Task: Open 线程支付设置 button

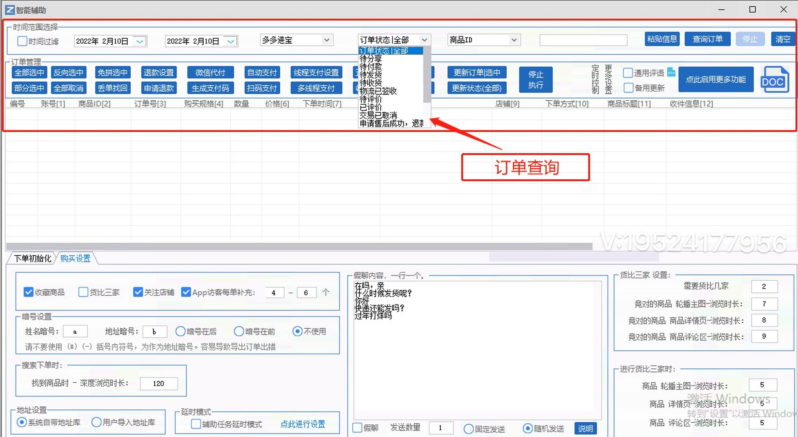Action: click(x=316, y=72)
